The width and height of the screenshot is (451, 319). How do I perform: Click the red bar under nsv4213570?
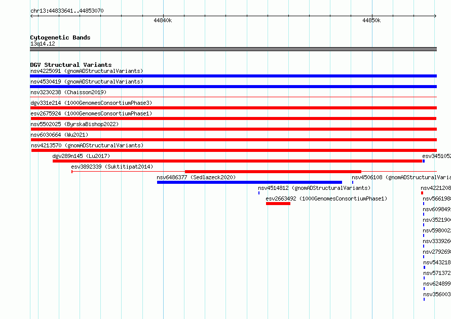pos(234,150)
